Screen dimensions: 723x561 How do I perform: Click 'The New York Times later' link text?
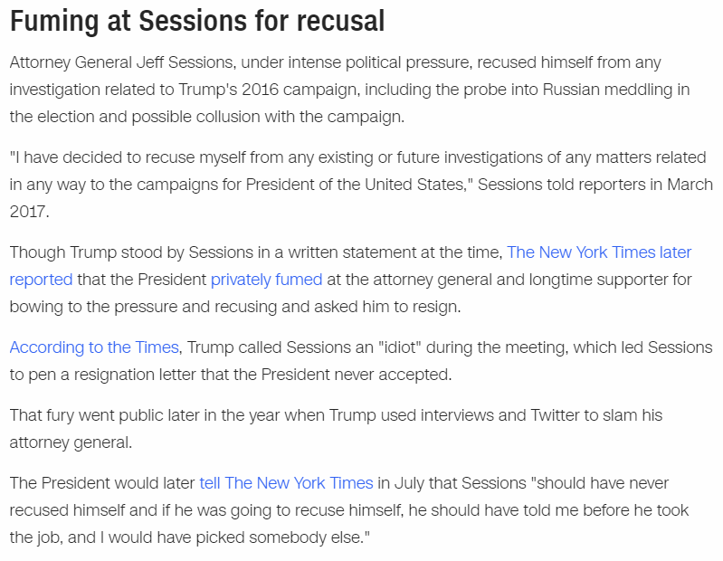click(599, 252)
